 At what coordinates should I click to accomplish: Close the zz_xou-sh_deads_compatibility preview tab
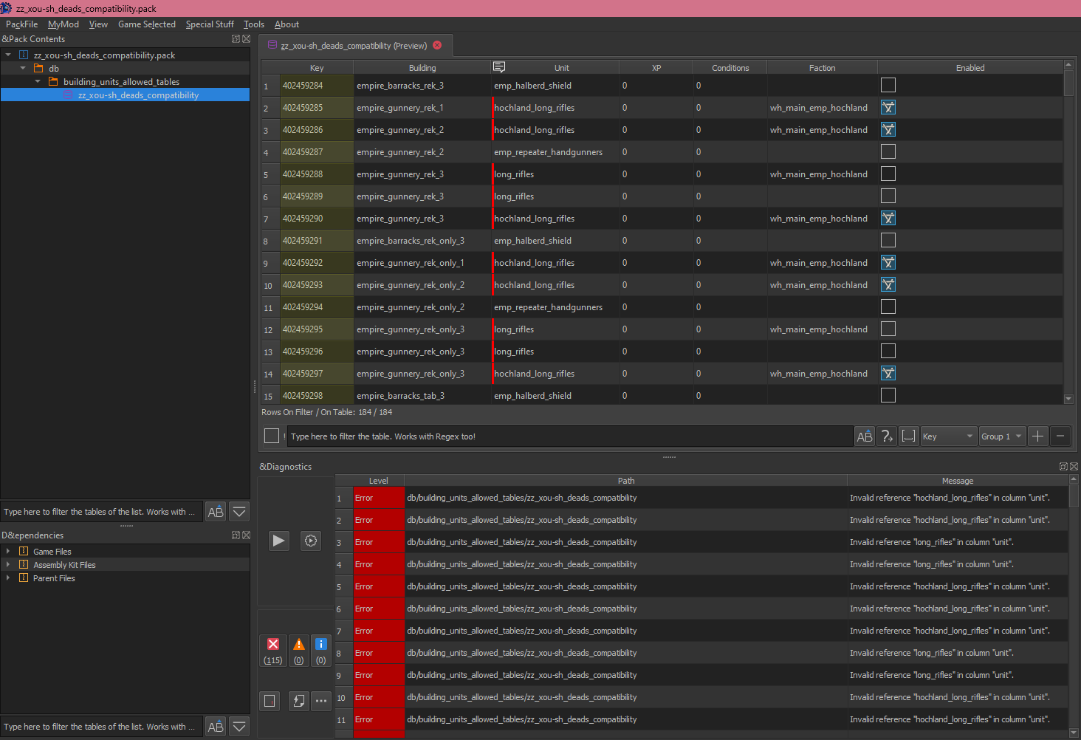point(437,45)
